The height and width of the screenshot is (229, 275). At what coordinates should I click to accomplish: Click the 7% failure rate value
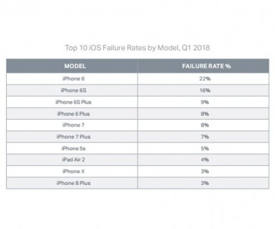click(x=205, y=137)
